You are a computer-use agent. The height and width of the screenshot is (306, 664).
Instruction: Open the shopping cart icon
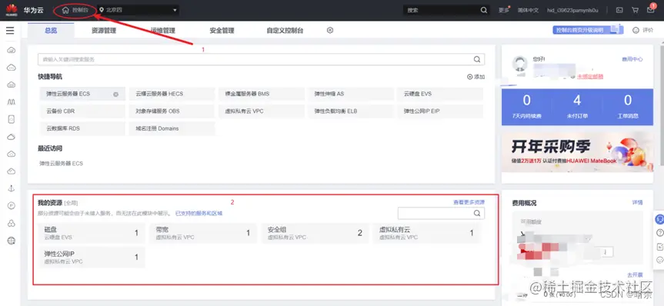pos(635,10)
